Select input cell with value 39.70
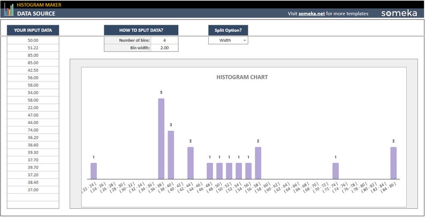425x218 pixels. click(33, 167)
